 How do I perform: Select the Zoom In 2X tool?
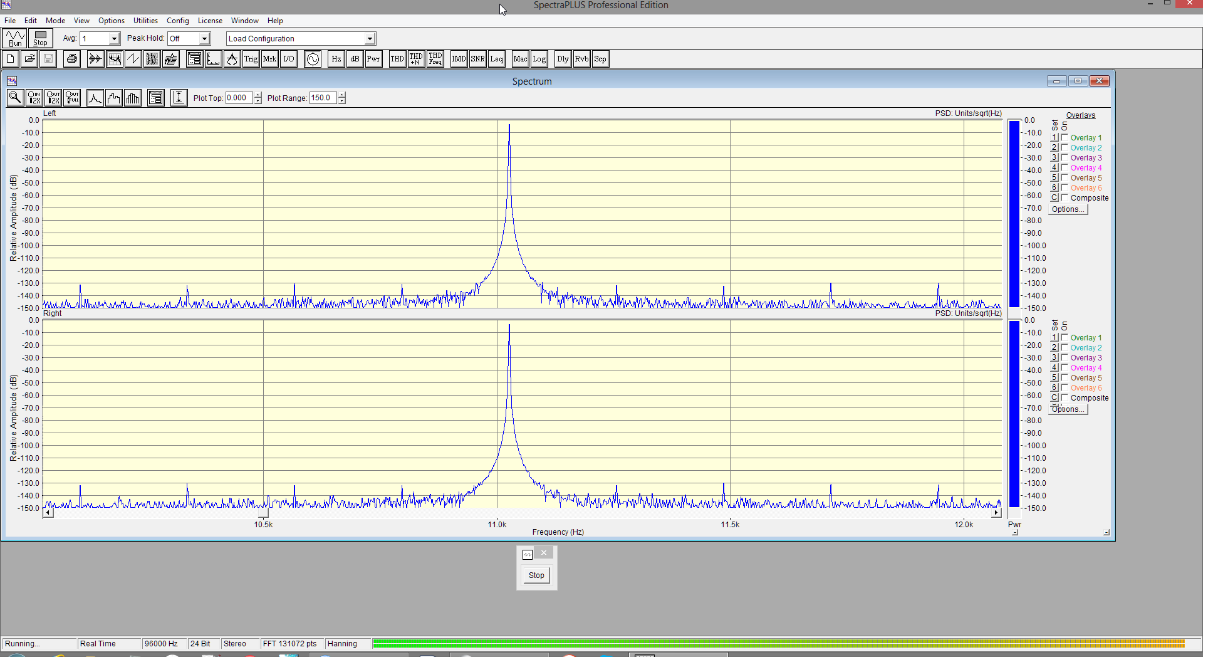[34, 98]
